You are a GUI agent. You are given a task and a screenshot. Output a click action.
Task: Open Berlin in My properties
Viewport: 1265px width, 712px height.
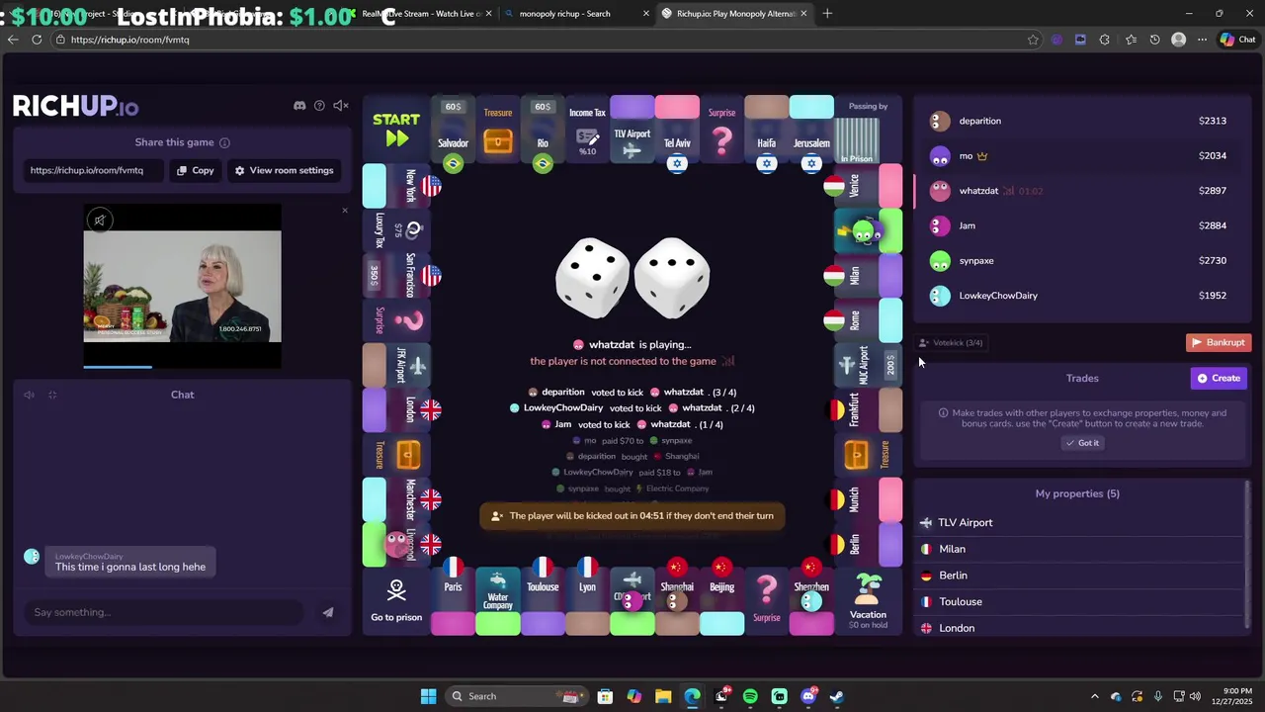pyautogui.click(x=1079, y=576)
